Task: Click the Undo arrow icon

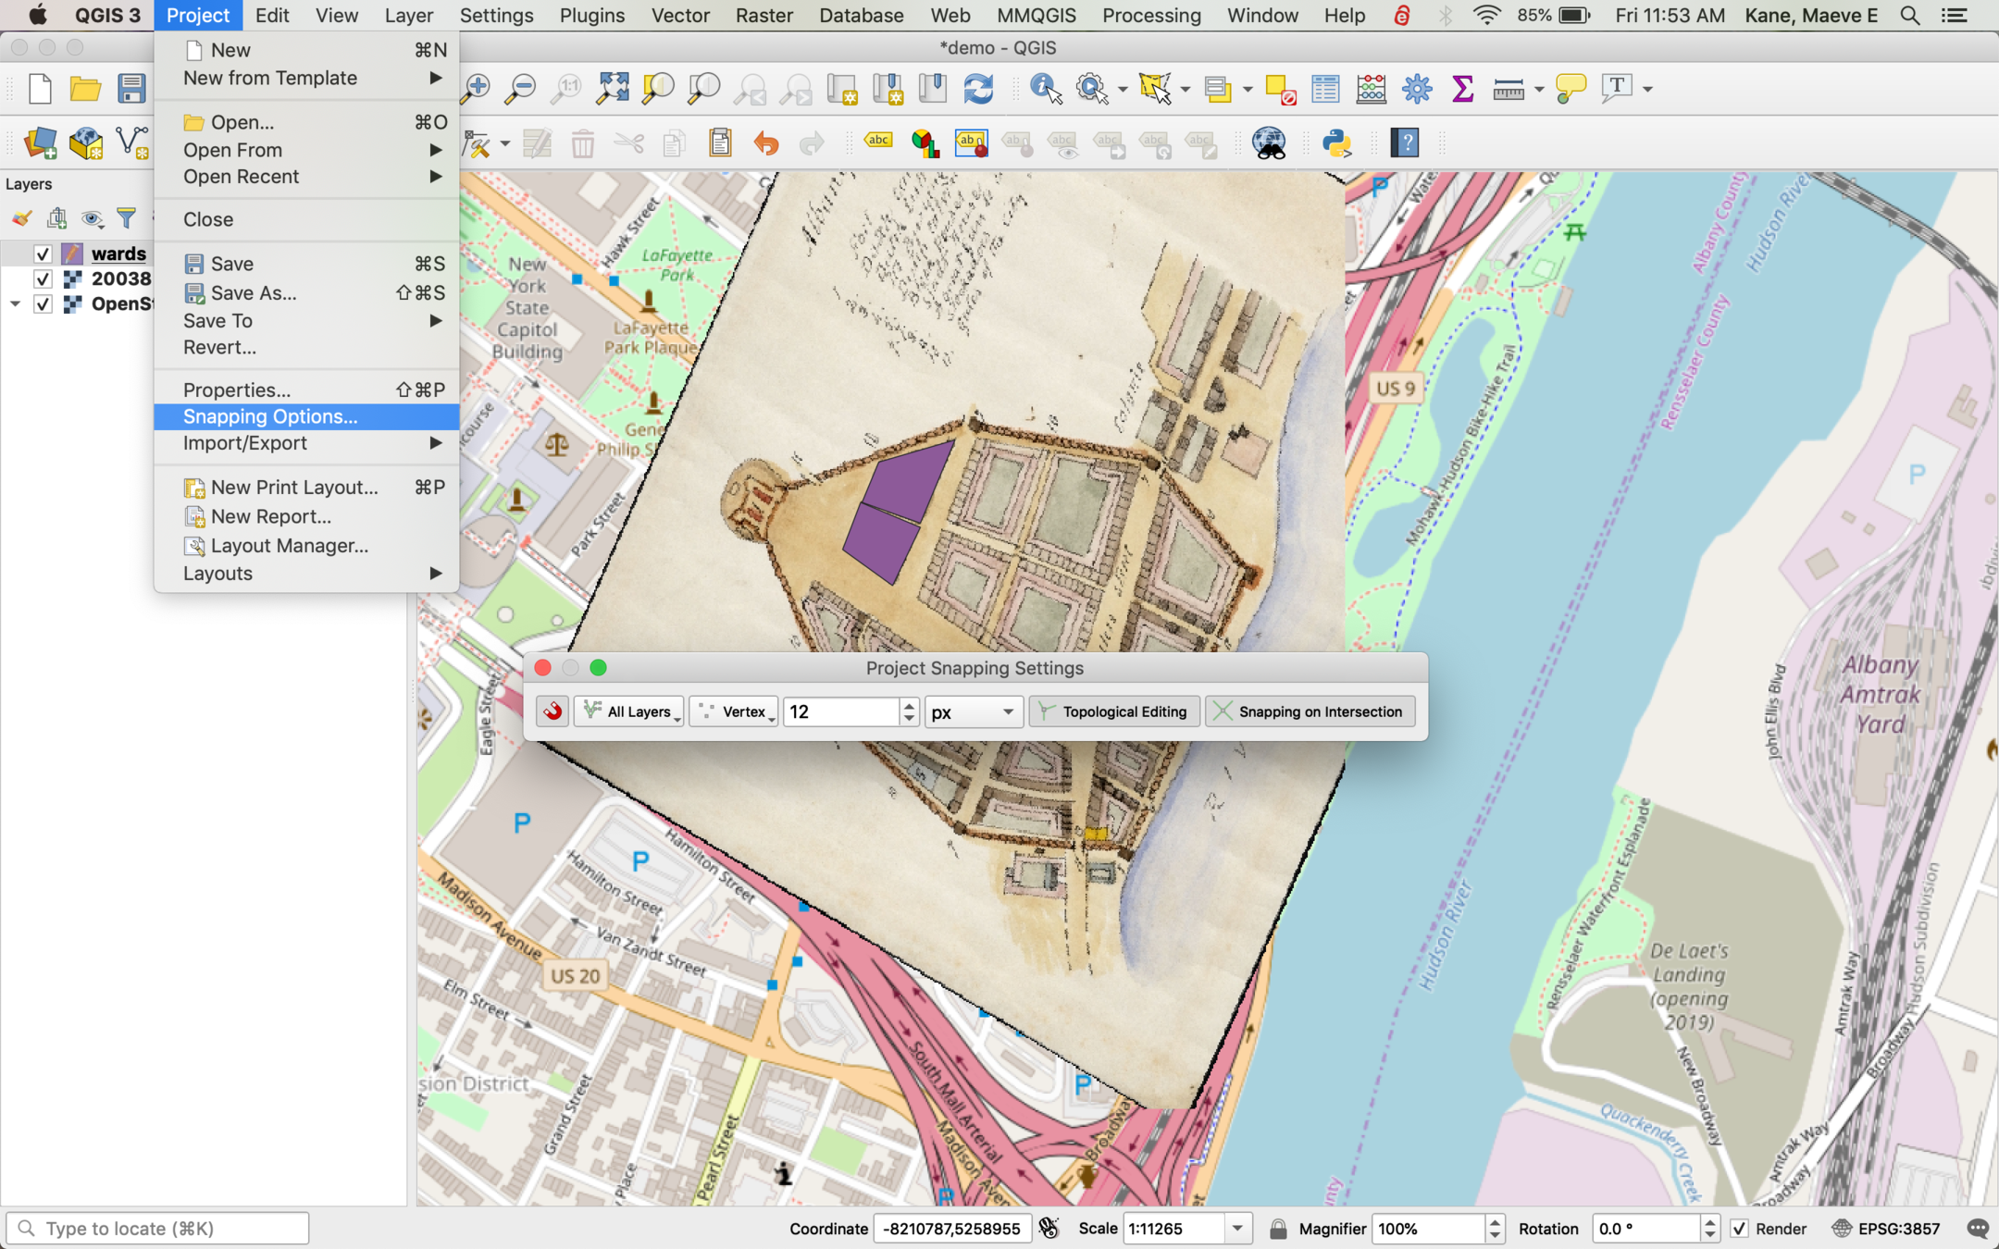Action: click(766, 143)
